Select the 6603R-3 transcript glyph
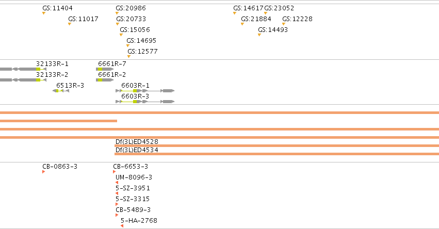 (x=145, y=102)
